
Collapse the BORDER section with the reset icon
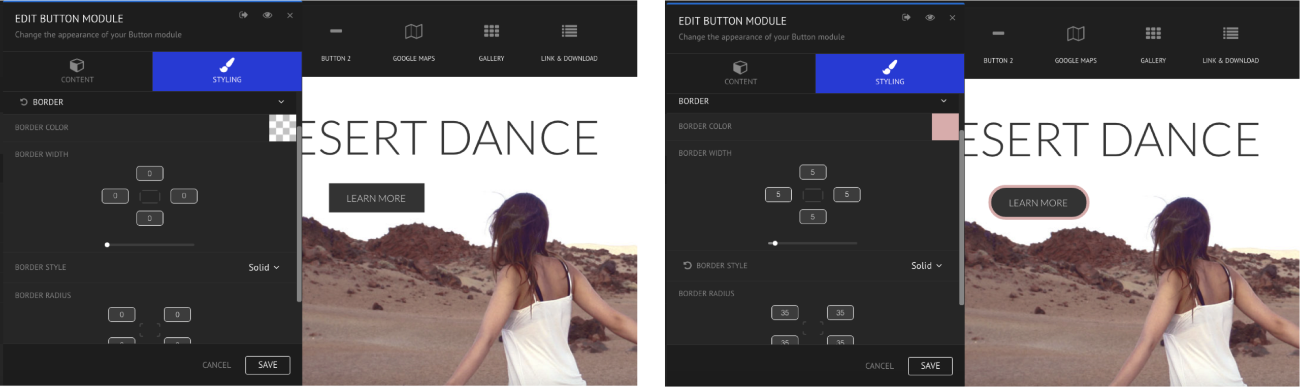[281, 102]
